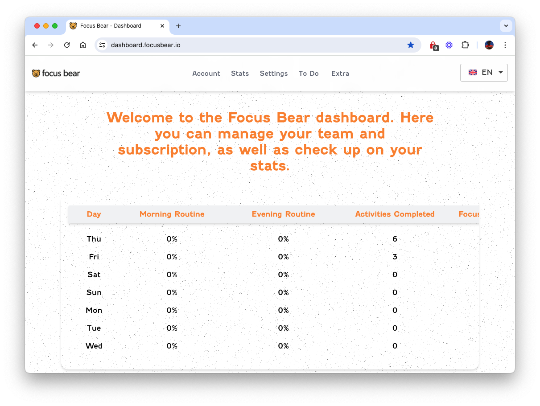This screenshot has height=406, width=540.
Task: Click the Fri row label
Action: (94, 257)
